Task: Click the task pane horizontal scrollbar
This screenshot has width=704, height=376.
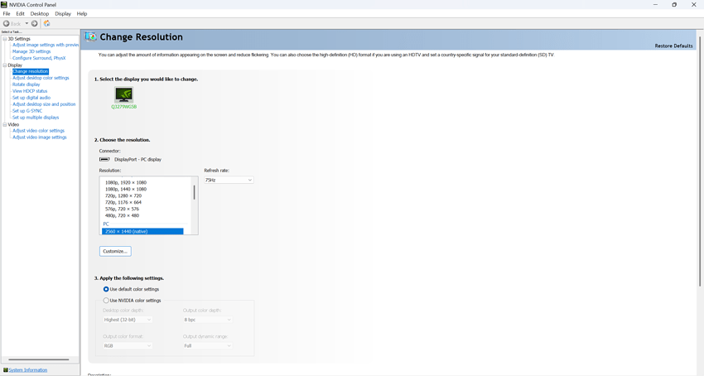Action: coord(39,359)
